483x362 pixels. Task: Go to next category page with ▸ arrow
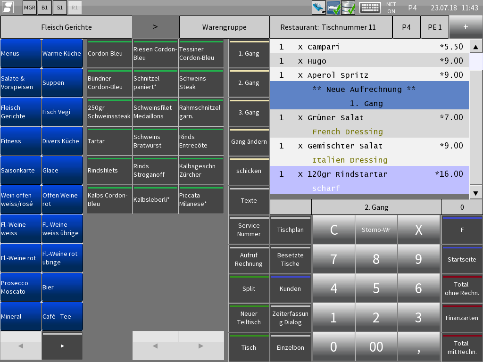click(62, 346)
